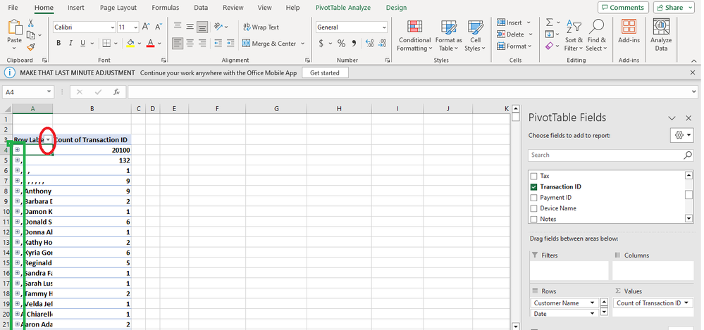Screen dimensions: 704x330
Task: Open the Row Labels filter dropdown
Action: click(48, 140)
